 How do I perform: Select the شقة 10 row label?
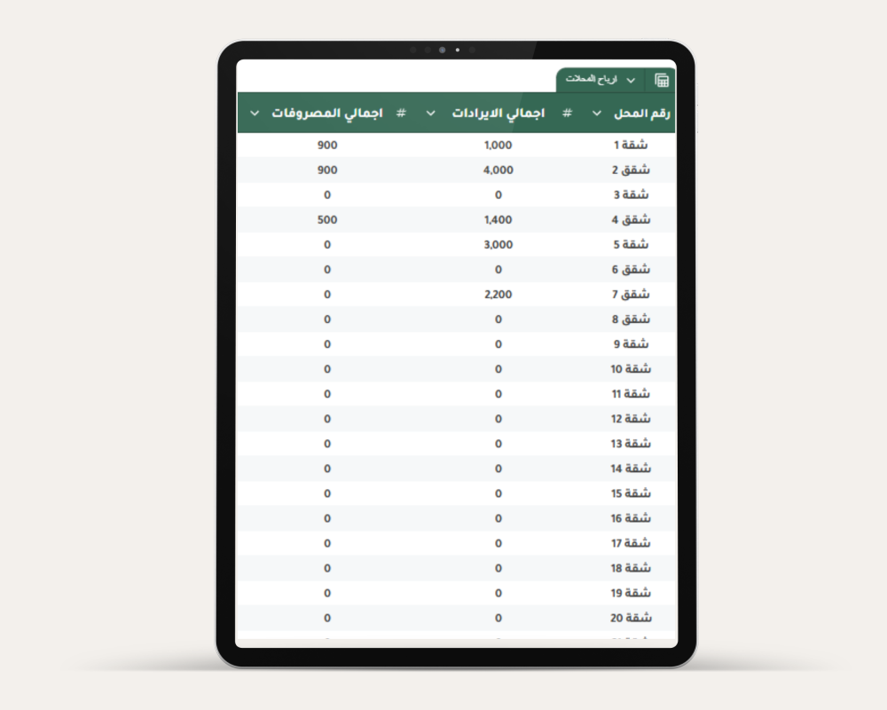click(631, 369)
